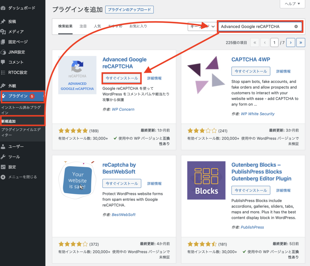Click the reCaptcha by BestWebSoft icon
Screen dimensions: 310x266
pos(77,180)
